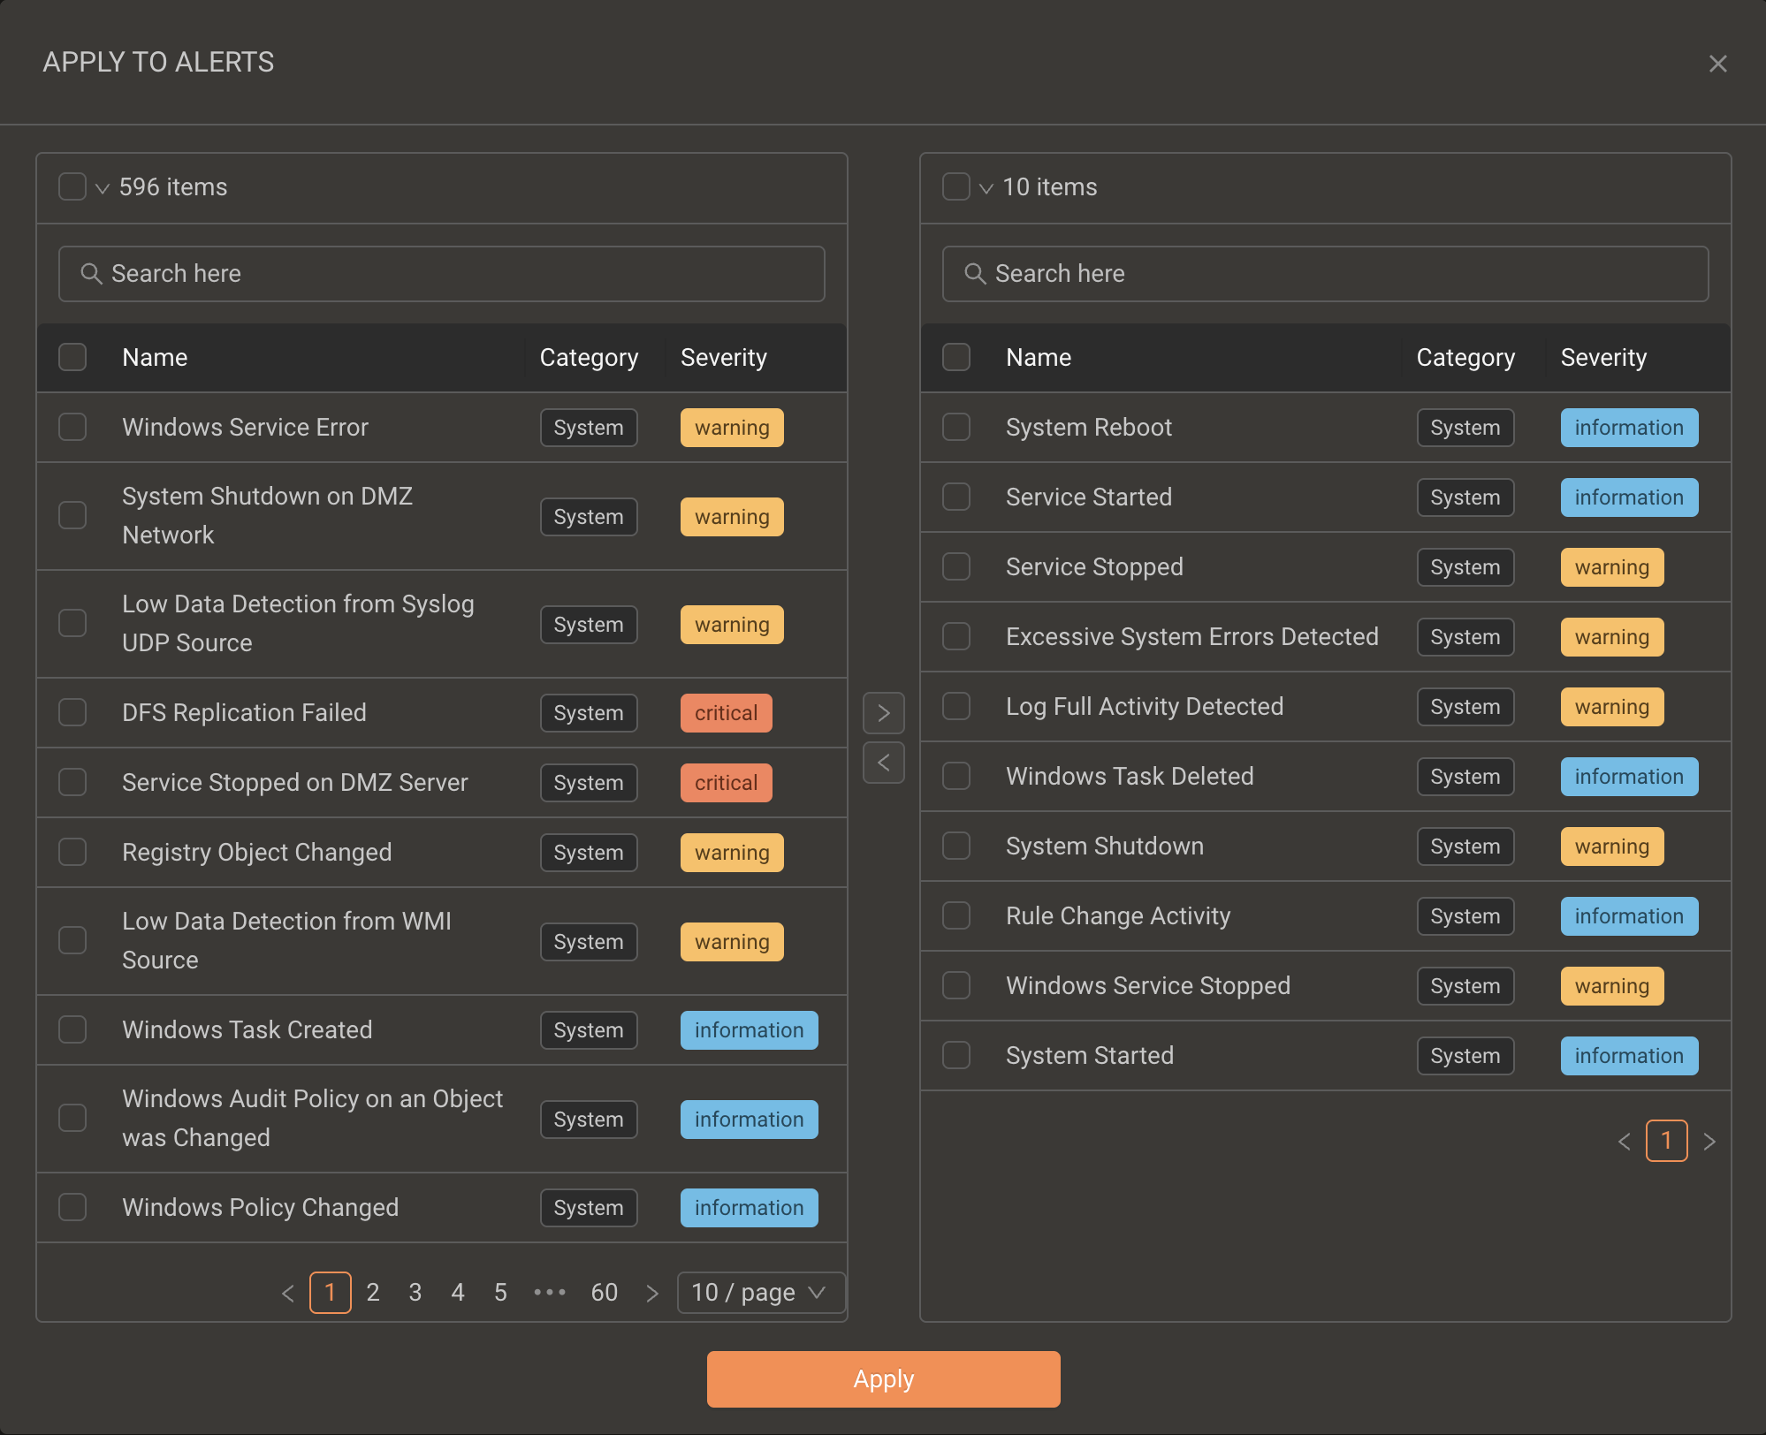
Task: Go to page 5 of left list
Action: click(x=500, y=1293)
